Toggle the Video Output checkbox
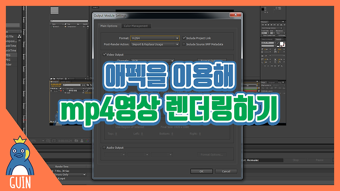The width and height of the screenshot is (340, 191). click(104, 54)
